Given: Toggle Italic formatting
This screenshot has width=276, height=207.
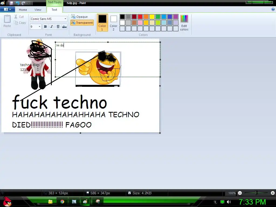Looking at the screenshot, I should coord(51,27).
